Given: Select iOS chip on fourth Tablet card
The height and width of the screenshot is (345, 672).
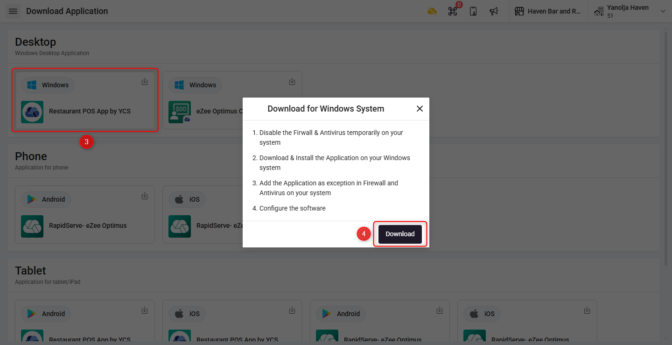Looking at the screenshot, I should coord(482,314).
